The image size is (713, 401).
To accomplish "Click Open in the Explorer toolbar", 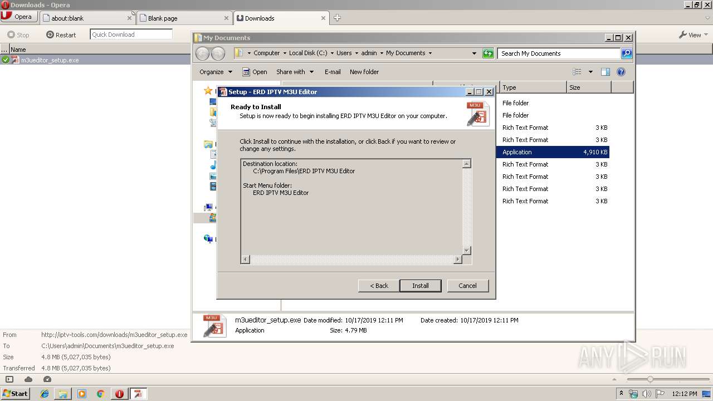I will [x=255, y=72].
